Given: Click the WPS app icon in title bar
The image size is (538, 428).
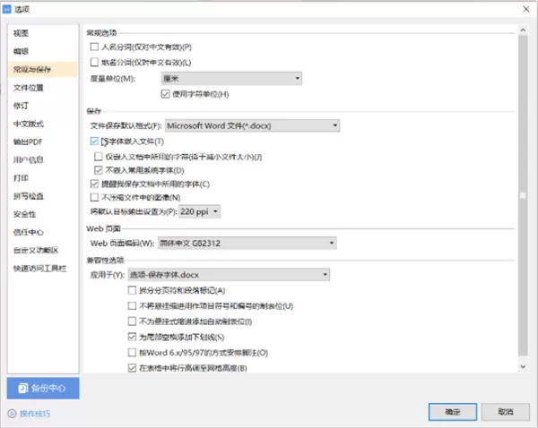Looking at the screenshot, I should click(x=6, y=9).
